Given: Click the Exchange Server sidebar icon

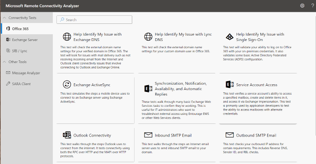Looking at the screenshot, I should 8,40.
